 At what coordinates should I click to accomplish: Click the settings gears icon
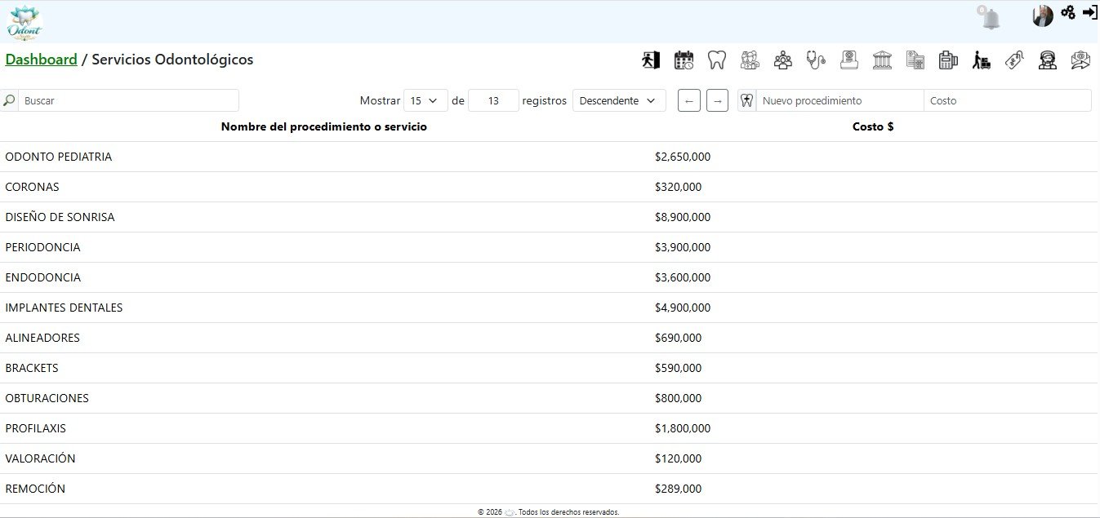click(1068, 12)
